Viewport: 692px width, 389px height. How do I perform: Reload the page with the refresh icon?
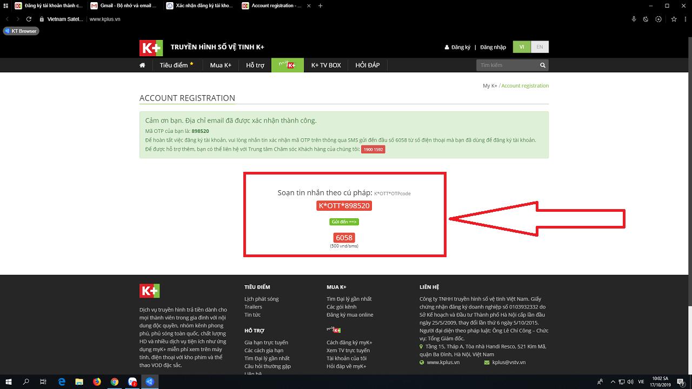tap(29, 19)
